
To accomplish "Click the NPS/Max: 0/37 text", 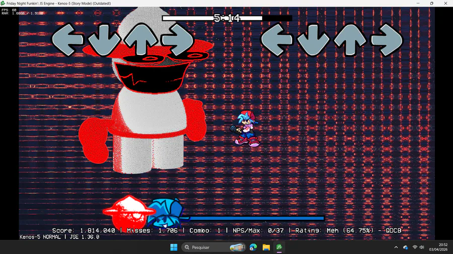I will pos(258,230).
